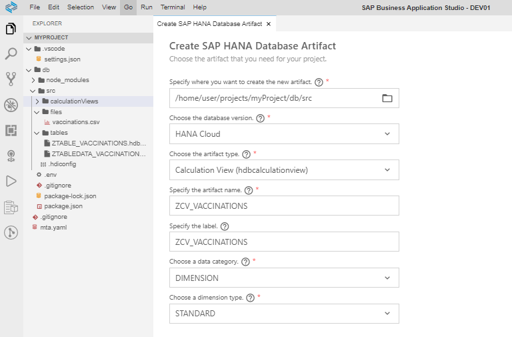Image resolution: width=512 pixels, height=337 pixels.
Task: Open the artifact type dropdown
Action: [284, 170]
